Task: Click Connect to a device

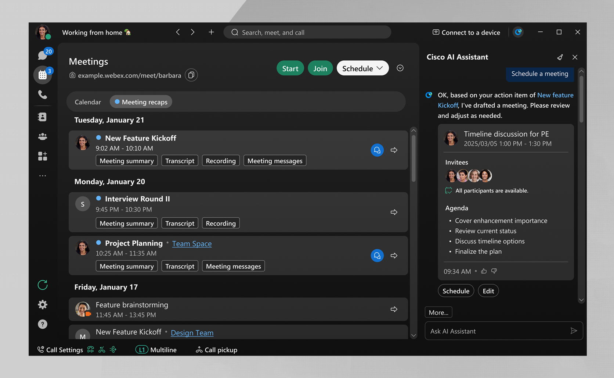Action: 466,32
